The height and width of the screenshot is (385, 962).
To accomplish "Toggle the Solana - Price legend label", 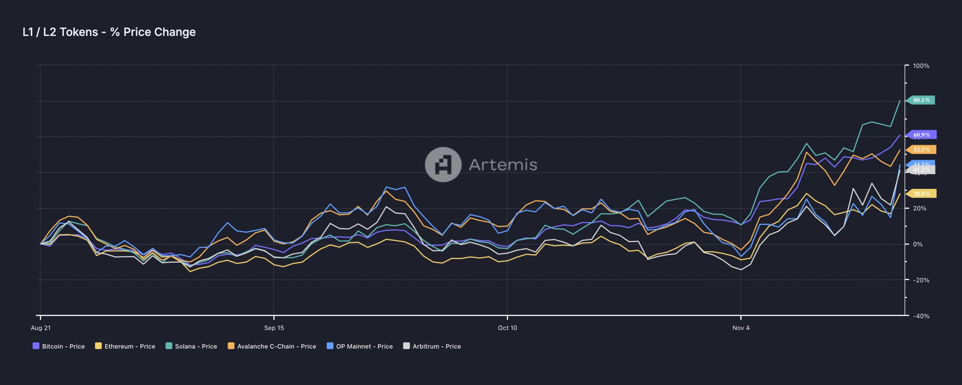I will tap(196, 346).
